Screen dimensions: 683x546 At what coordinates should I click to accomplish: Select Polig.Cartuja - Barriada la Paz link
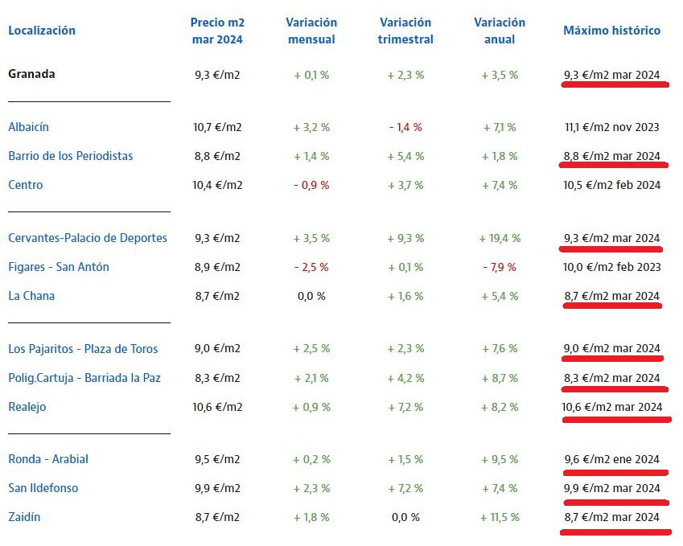(84, 378)
